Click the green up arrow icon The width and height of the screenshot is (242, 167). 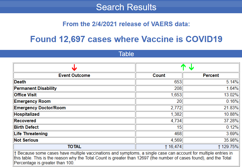click(183, 67)
